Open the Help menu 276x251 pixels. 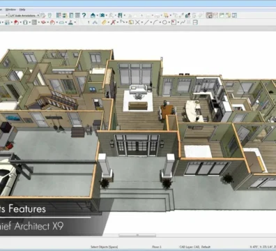tap(22, 10)
